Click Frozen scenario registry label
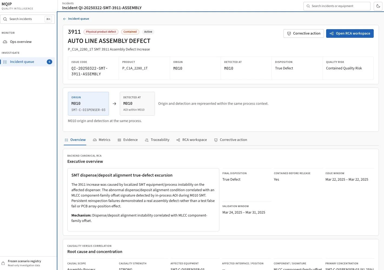Image resolution: width=384 pixels, height=270 pixels. (x=24, y=261)
